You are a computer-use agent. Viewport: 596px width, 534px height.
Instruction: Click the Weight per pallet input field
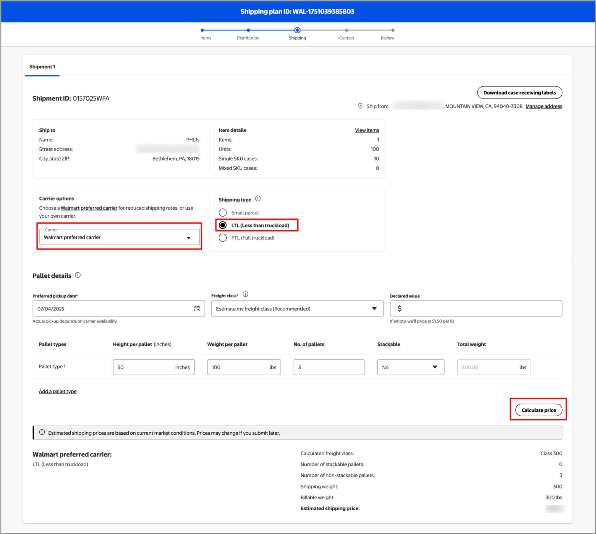244,367
